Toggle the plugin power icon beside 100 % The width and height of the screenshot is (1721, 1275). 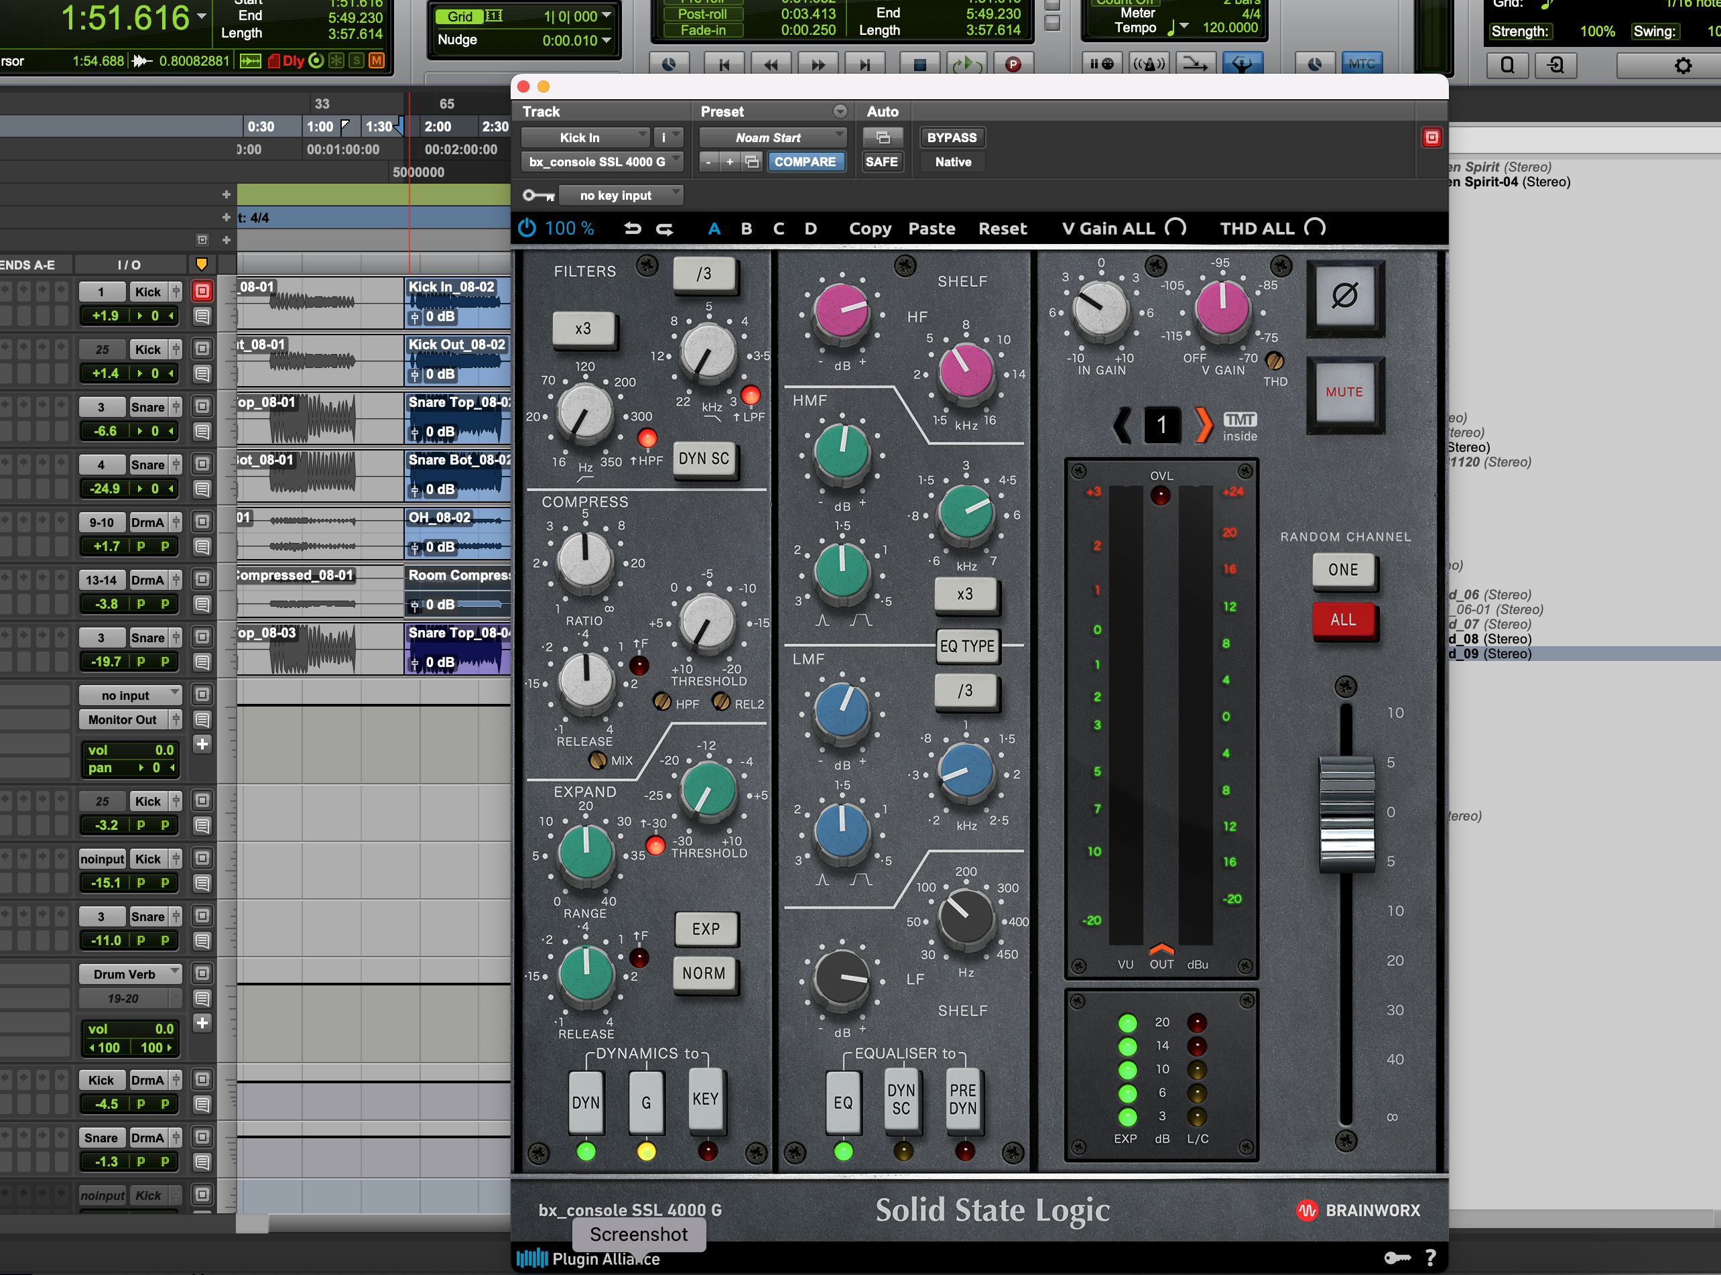(527, 229)
